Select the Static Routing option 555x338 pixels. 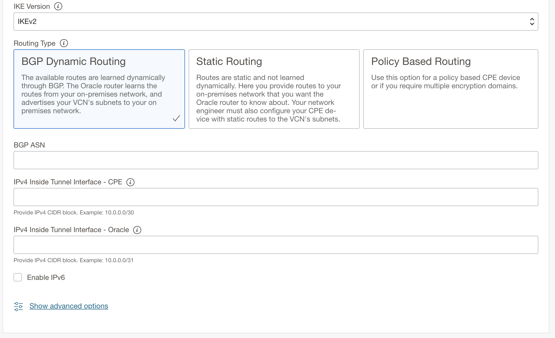pos(274,88)
